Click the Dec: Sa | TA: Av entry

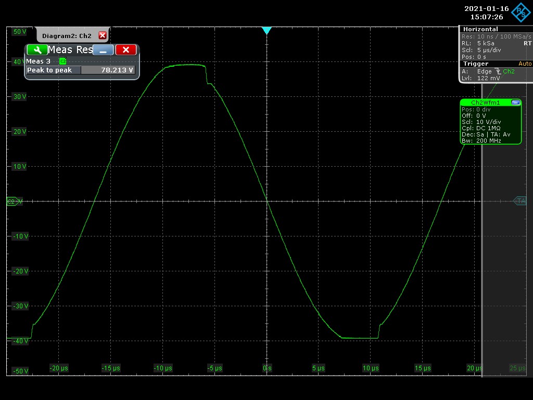coord(486,135)
